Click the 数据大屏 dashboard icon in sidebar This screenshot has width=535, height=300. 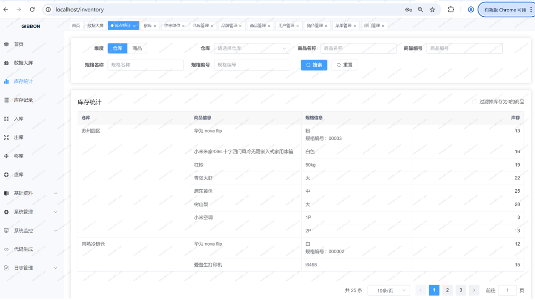pos(6,63)
